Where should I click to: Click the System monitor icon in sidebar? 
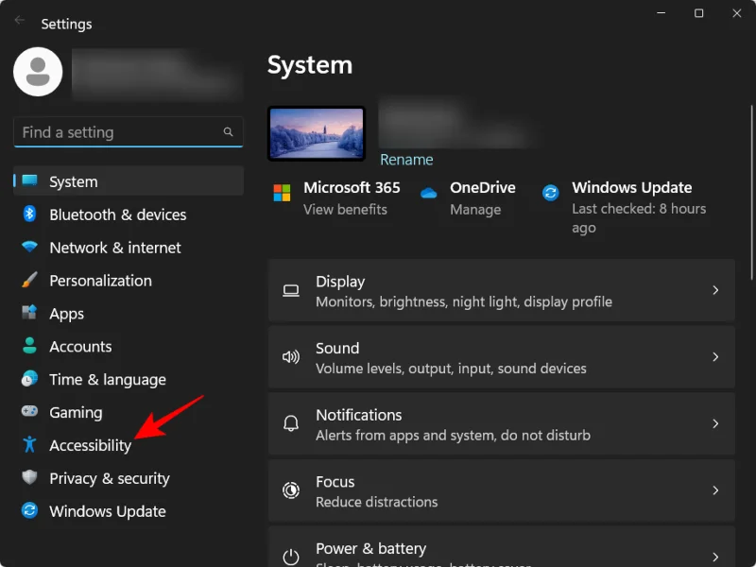[x=29, y=180]
